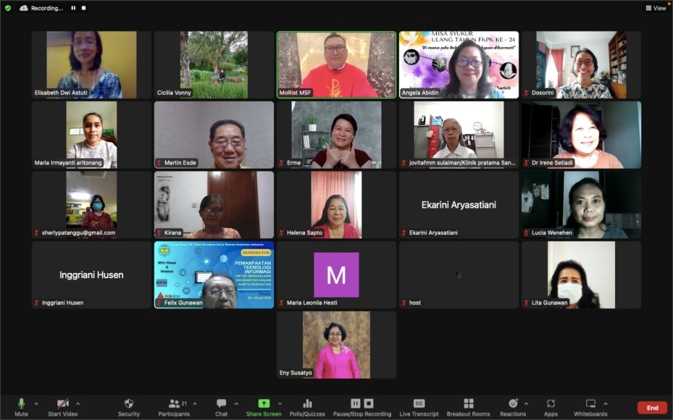Open the Whiteboards tool
This screenshot has width=673, height=420.
(x=590, y=404)
